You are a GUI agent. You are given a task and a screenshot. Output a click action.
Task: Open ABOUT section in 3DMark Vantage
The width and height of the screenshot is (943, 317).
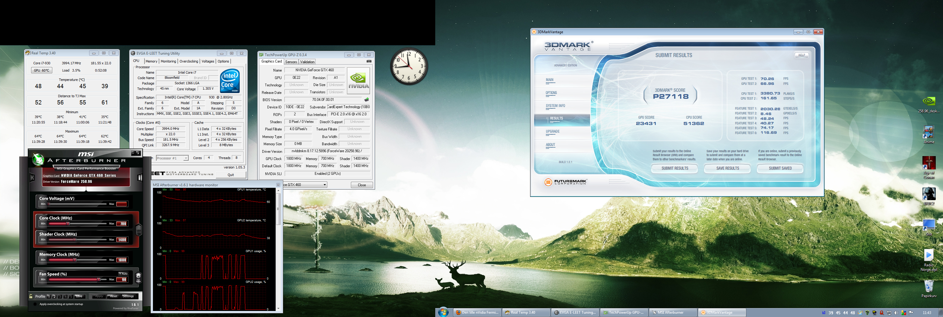point(550,145)
